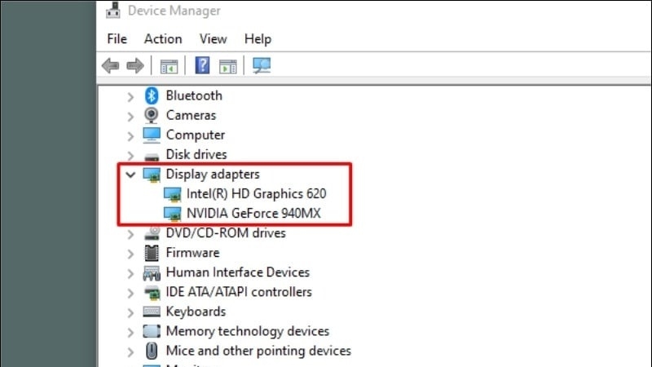Click Show/Hide Action Pane toolbar icon
Screen dimensions: 652x367
pyautogui.click(x=227, y=65)
